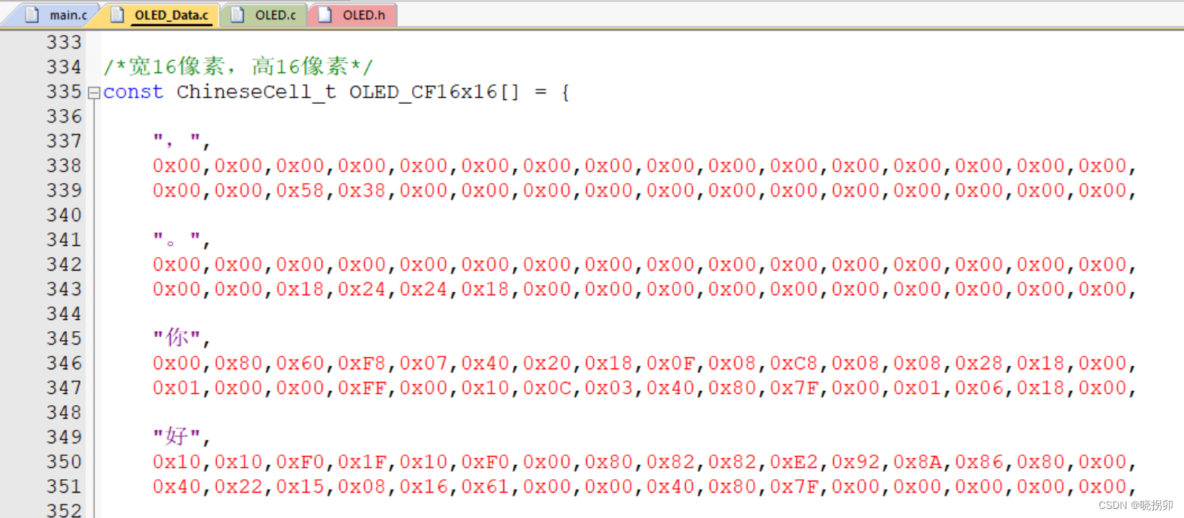Click value 0x22 on line 351

point(239,486)
